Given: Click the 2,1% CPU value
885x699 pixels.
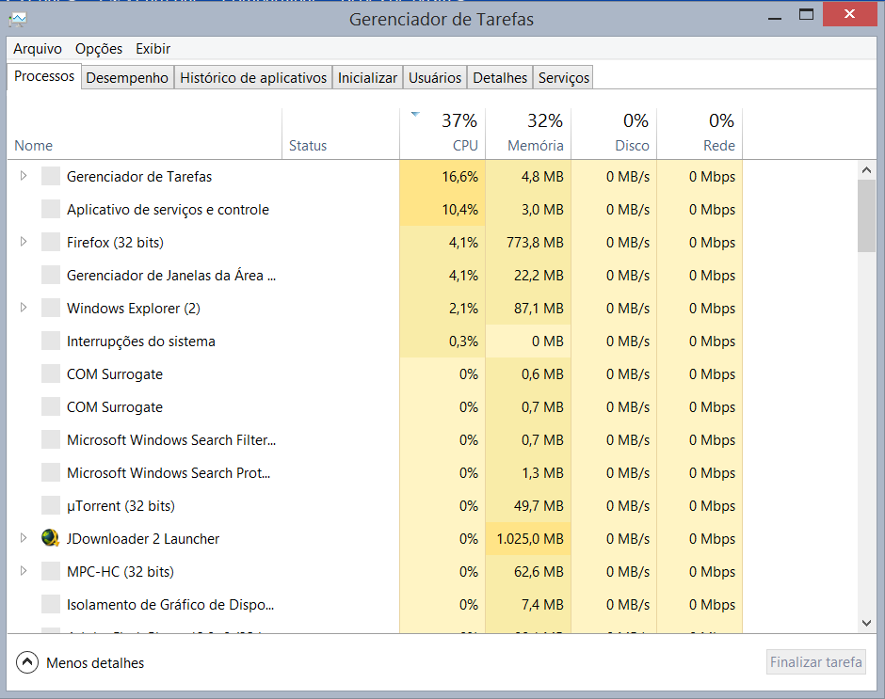Looking at the screenshot, I should [463, 308].
